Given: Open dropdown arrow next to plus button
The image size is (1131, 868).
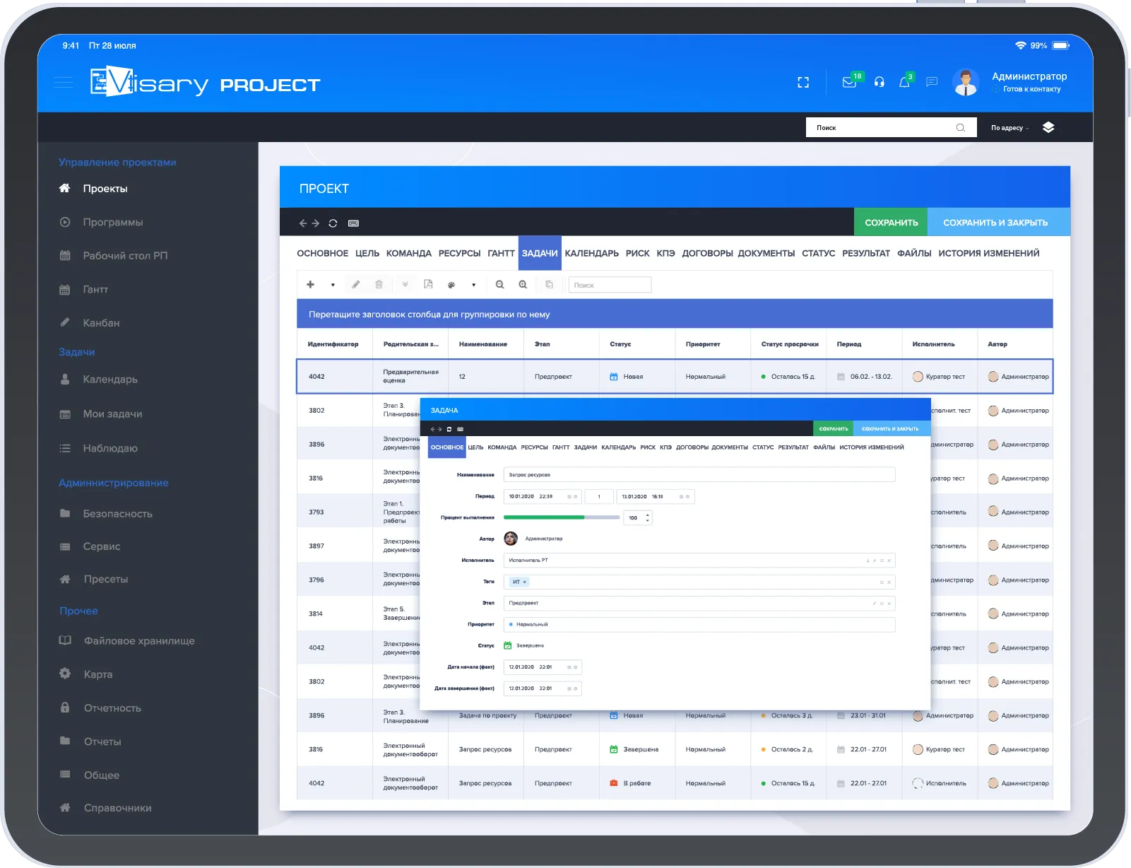Looking at the screenshot, I should pos(333,285).
